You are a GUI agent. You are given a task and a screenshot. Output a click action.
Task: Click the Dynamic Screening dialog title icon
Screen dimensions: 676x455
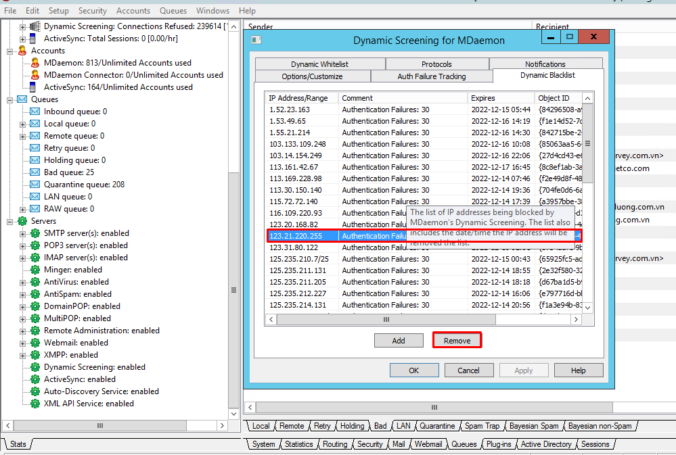point(256,40)
